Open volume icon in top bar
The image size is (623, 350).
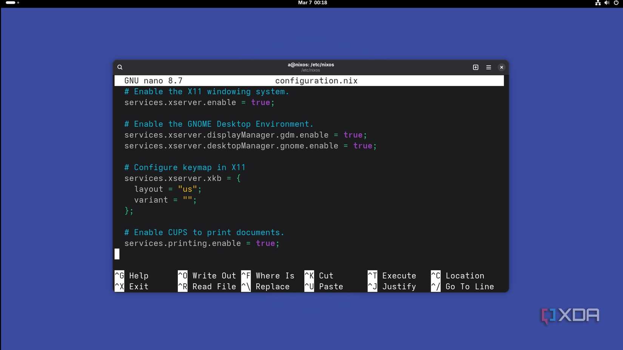607,3
